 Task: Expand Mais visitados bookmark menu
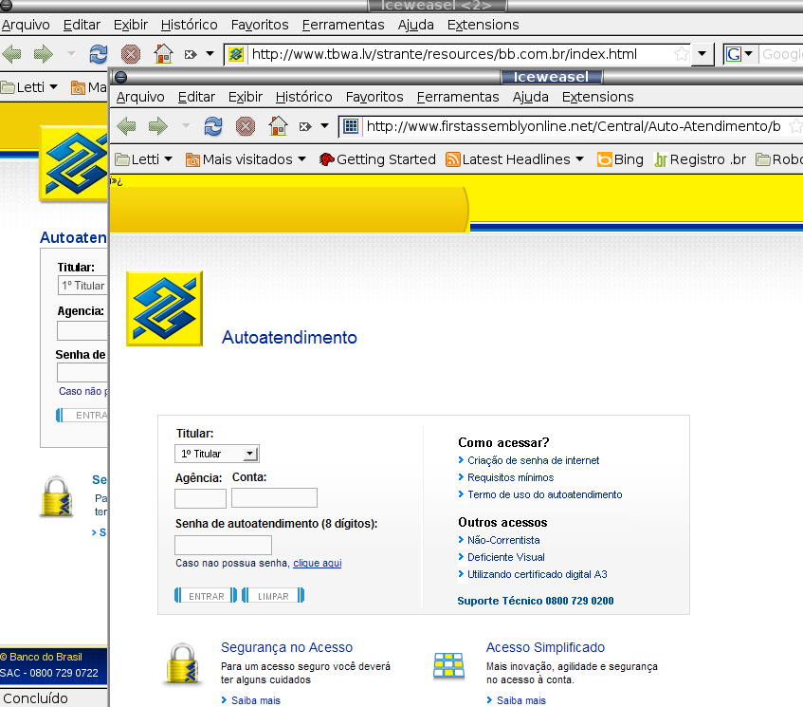tap(246, 159)
